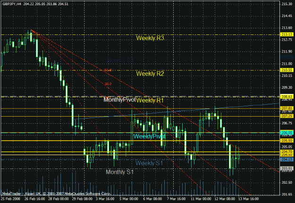This screenshot has height=203, width=295.
Task: Click the 215.30 price axis value
Action: coord(287,4)
